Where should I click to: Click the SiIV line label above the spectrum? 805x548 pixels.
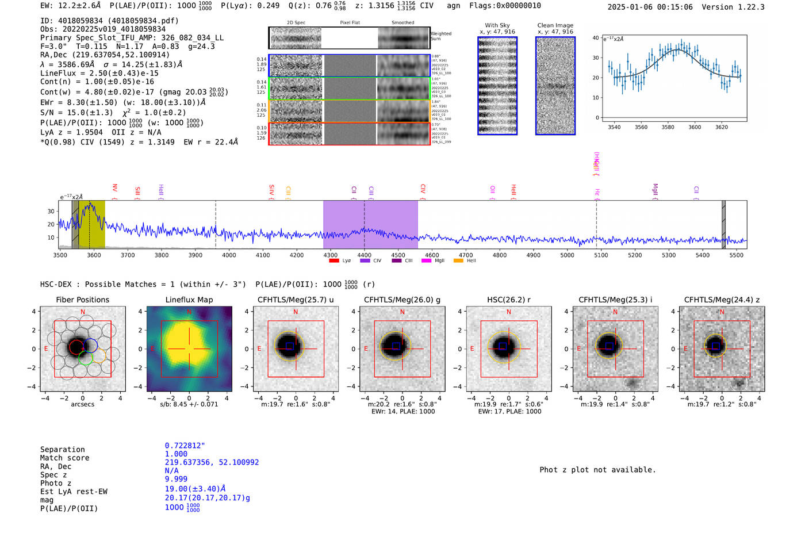point(272,191)
